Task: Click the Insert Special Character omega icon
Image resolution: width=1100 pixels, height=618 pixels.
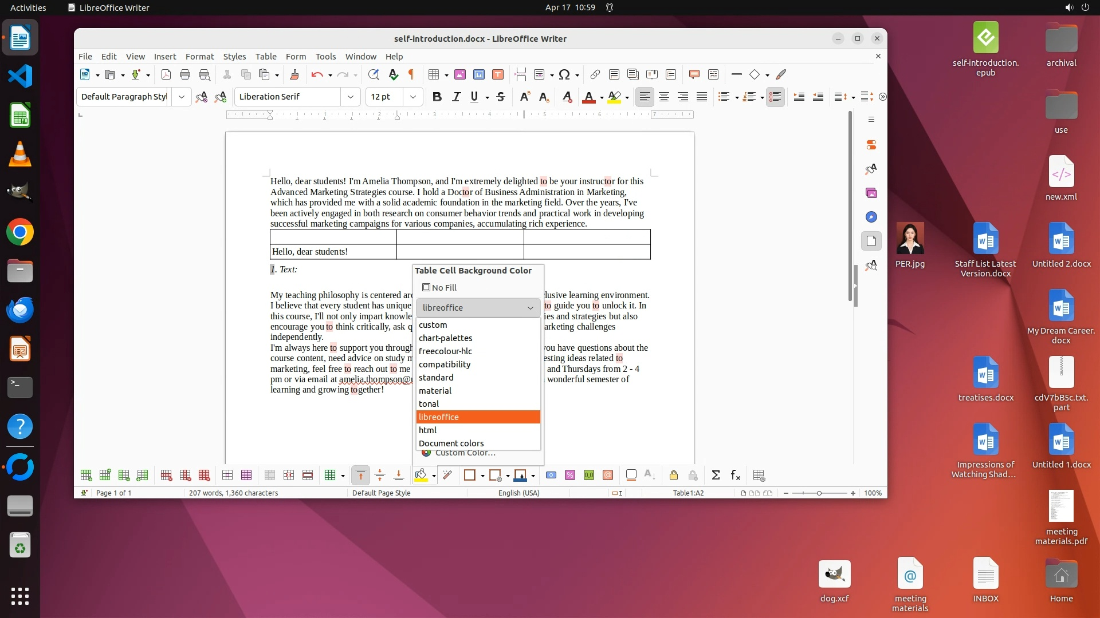Action: tap(564, 74)
